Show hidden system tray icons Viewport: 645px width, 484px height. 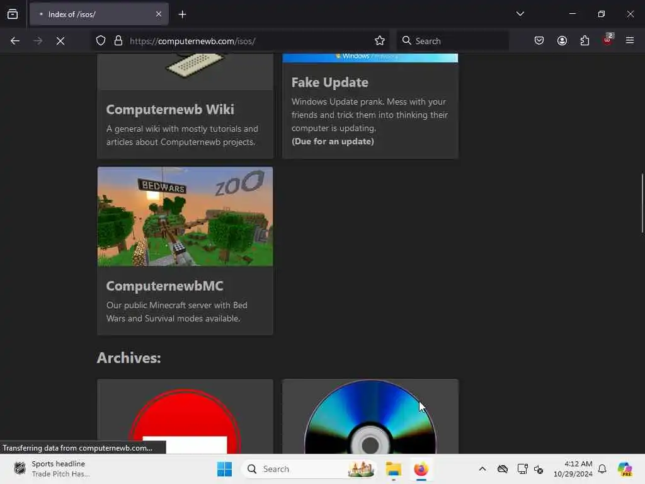(x=482, y=469)
